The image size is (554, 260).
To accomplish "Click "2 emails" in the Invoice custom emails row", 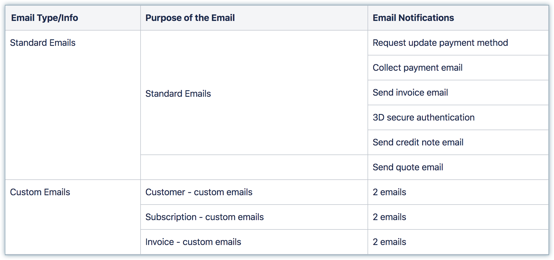I will click(389, 242).
